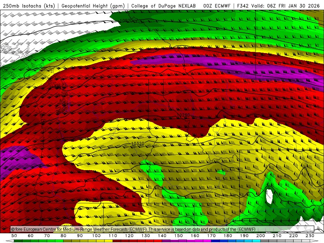Click the 230 kt legend label

click(310, 236)
